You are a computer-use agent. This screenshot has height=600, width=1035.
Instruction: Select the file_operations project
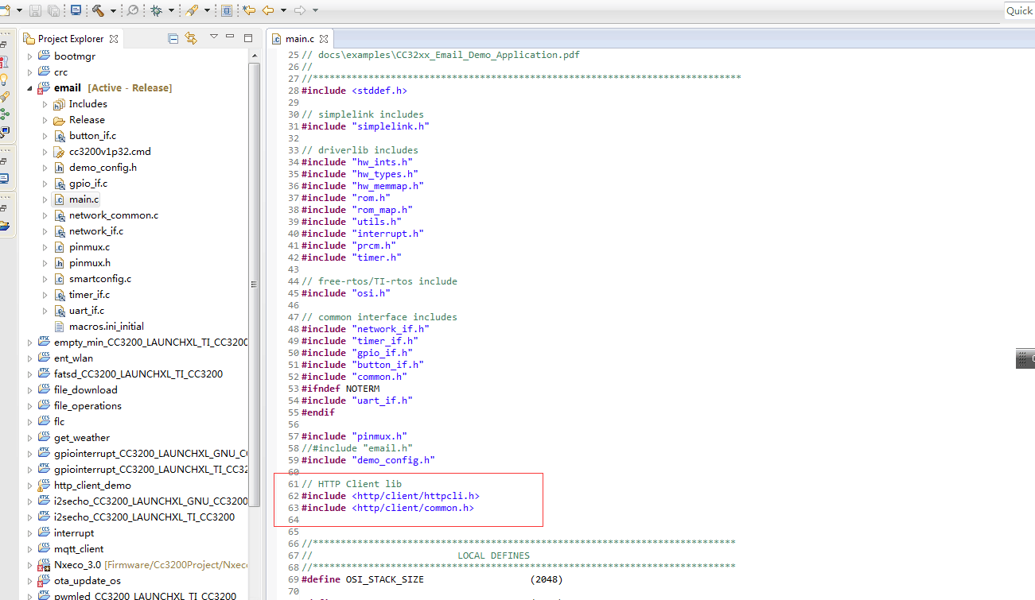(88, 406)
